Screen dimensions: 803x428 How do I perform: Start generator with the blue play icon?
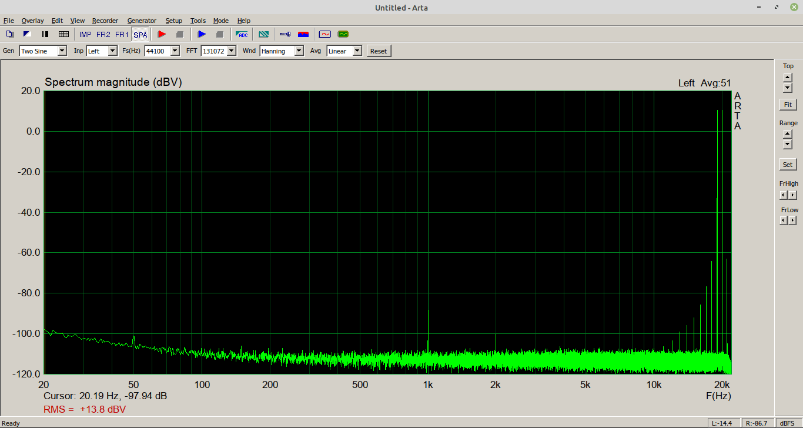(202, 34)
